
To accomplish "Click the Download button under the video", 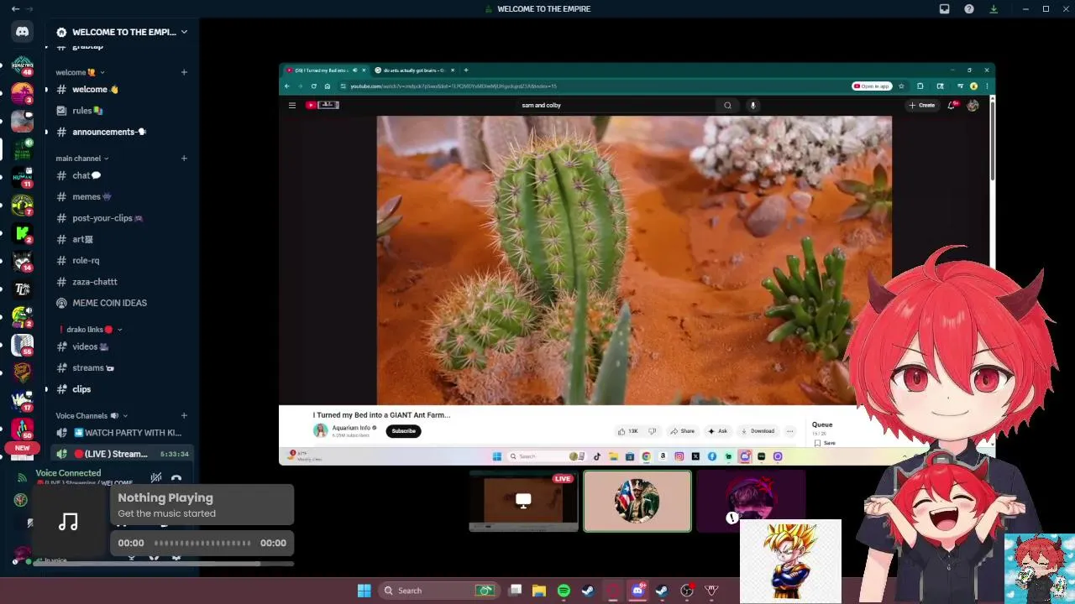I will coord(758,431).
